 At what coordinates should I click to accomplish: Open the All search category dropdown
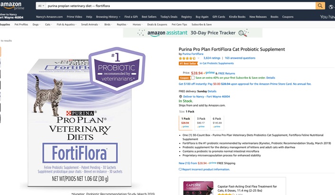click(x=41, y=6)
